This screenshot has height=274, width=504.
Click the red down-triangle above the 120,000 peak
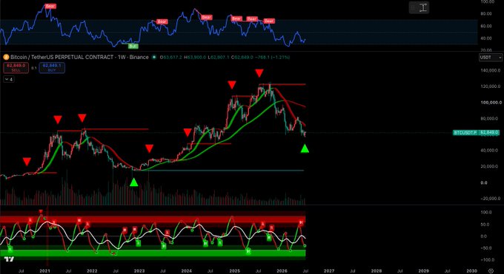(x=259, y=73)
